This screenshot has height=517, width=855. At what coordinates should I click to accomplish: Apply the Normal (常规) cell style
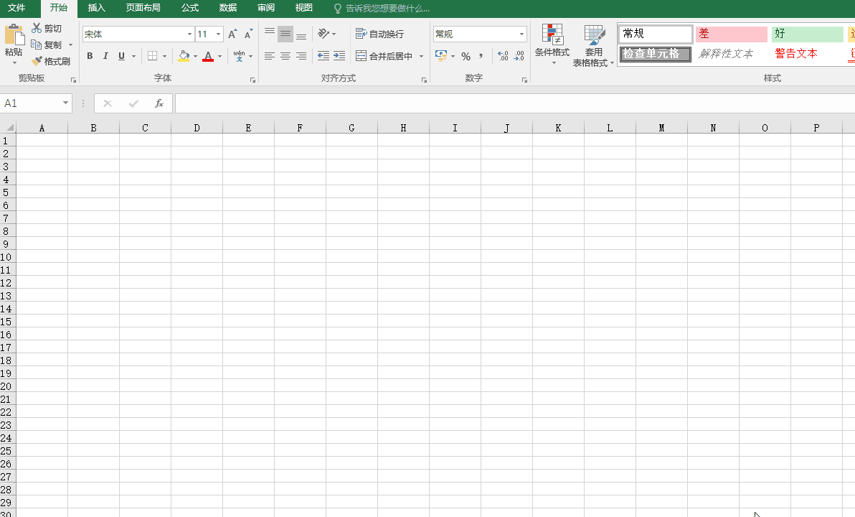pyautogui.click(x=656, y=34)
